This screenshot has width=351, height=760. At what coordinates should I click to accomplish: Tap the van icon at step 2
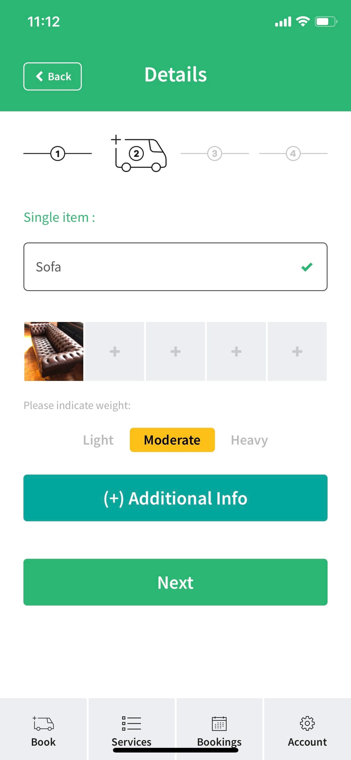point(139,153)
